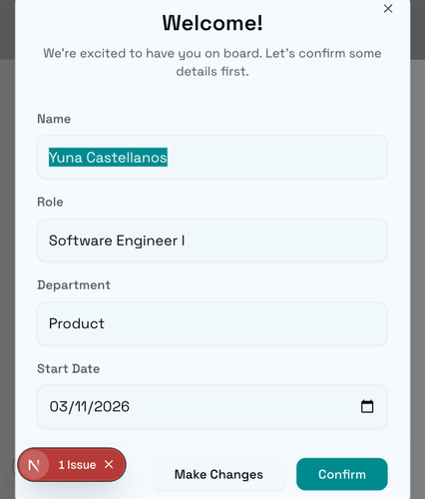This screenshot has height=499, width=425.
Task: Focus the Department field showing Product
Action: (x=212, y=323)
